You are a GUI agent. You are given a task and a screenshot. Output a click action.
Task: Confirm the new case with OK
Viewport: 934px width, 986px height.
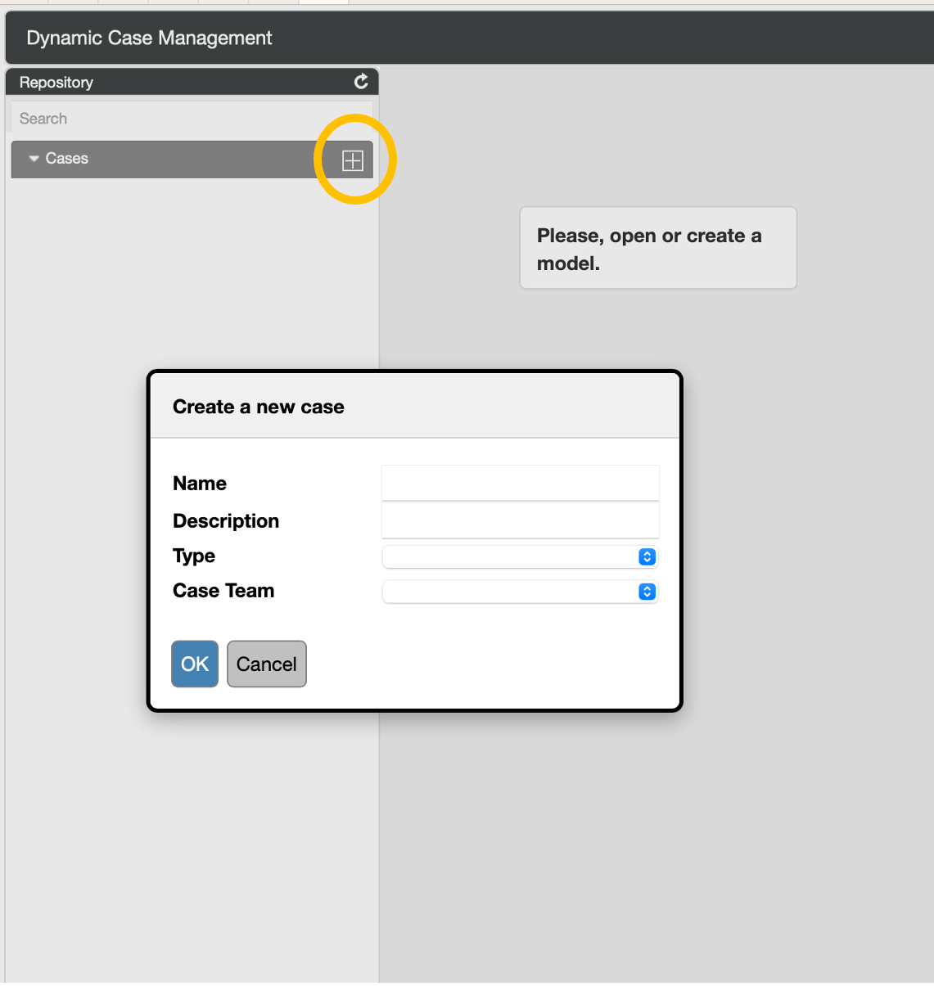[195, 664]
